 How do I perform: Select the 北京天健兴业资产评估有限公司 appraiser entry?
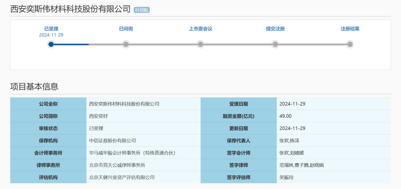(x=122, y=177)
